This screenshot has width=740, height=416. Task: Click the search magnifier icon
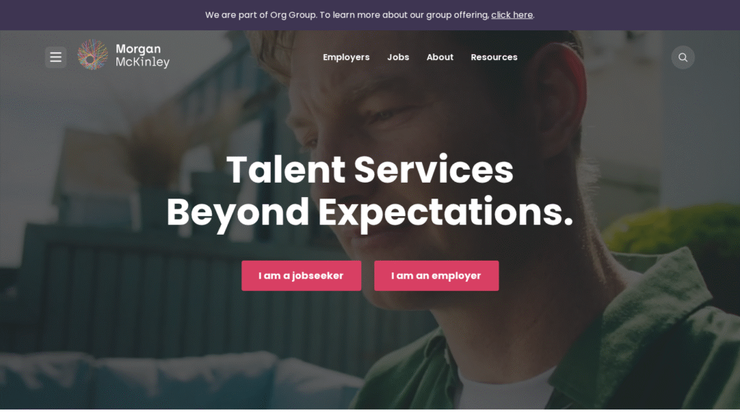[x=682, y=58]
